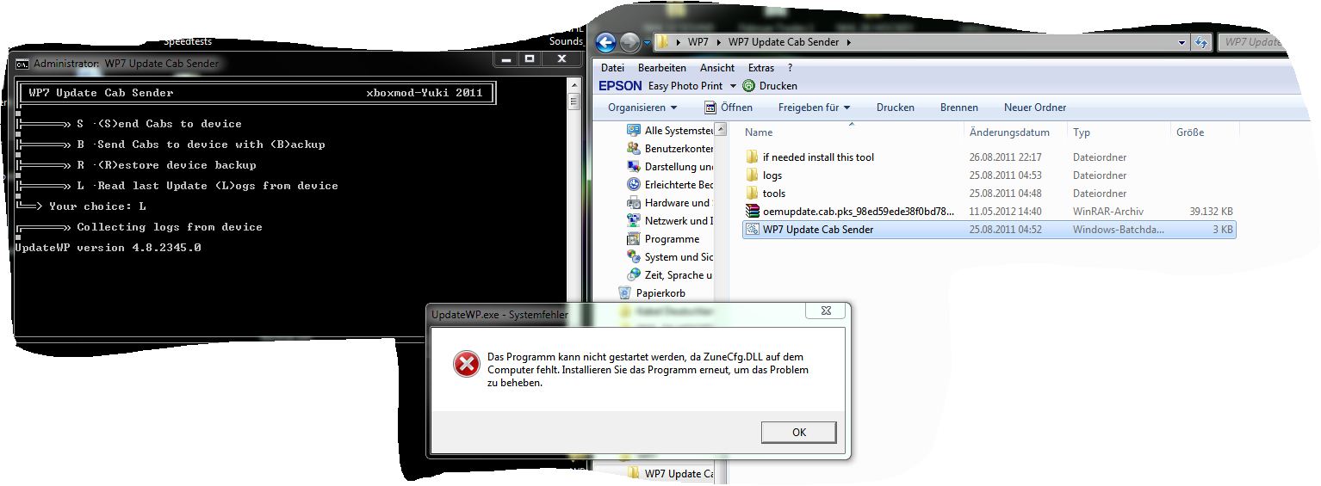
Task: Click the command prompt window system icon
Action: 22,64
